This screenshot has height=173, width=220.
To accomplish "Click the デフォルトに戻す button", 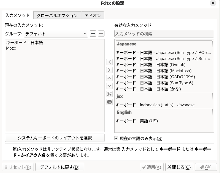I will click(60, 167).
